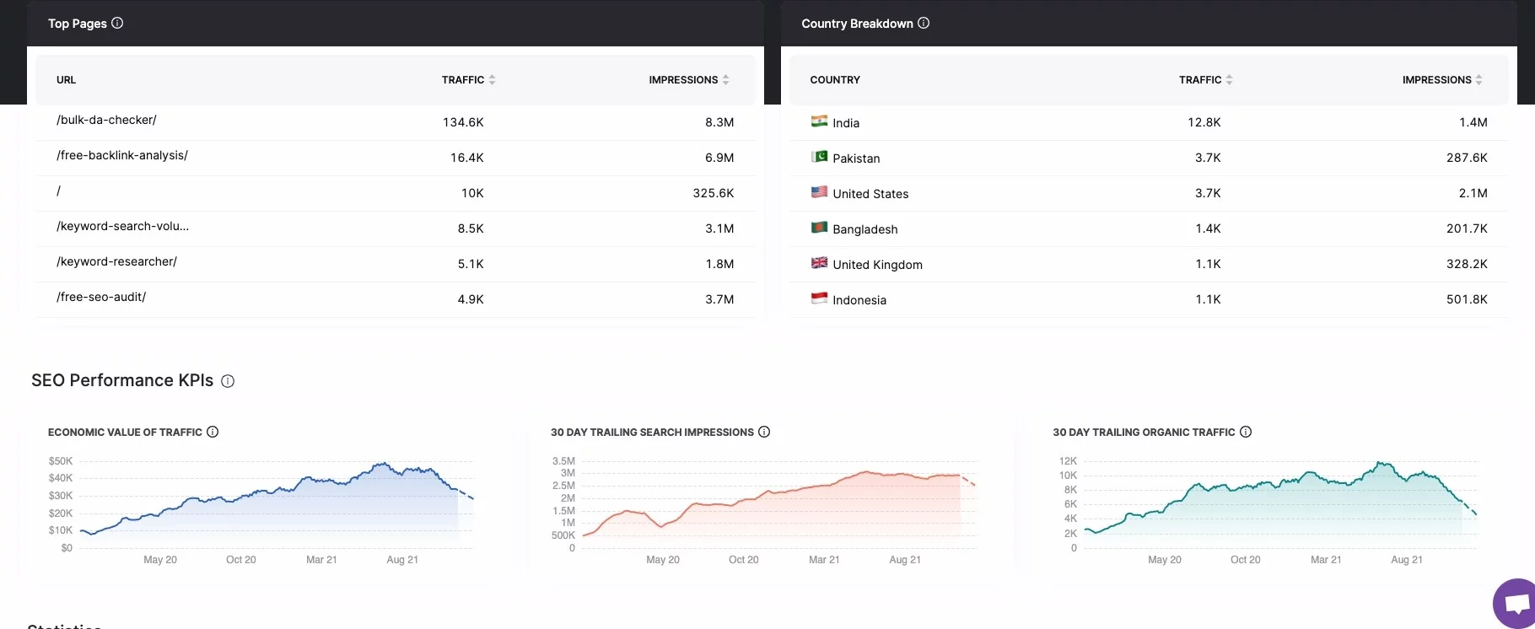Click the SEO Performance KPIs info icon

(x=228, y=381)
